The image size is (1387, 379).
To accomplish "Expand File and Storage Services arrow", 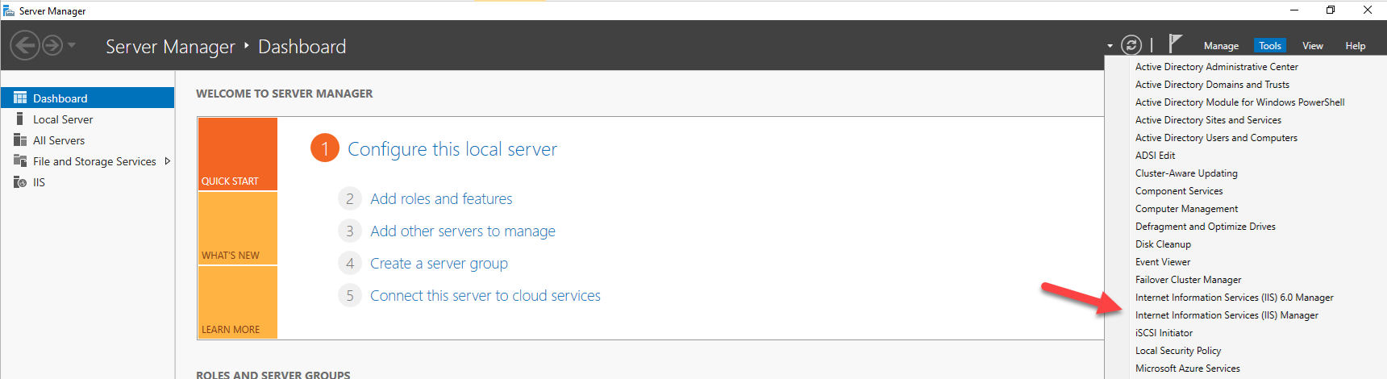I will click(x=167, y=160).
